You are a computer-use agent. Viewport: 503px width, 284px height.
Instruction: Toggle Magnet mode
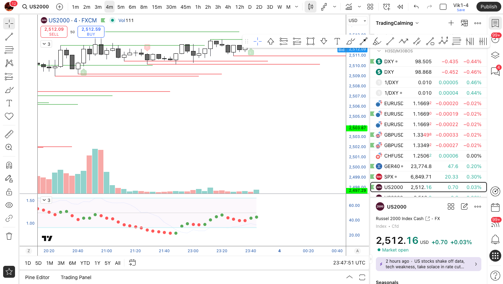[9, 165]
